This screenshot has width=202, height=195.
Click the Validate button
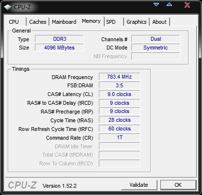pyautogui.click(x=139, y=185)
